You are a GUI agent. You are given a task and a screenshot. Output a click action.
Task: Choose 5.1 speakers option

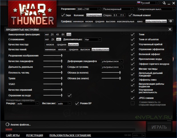(x=115, y=15)
